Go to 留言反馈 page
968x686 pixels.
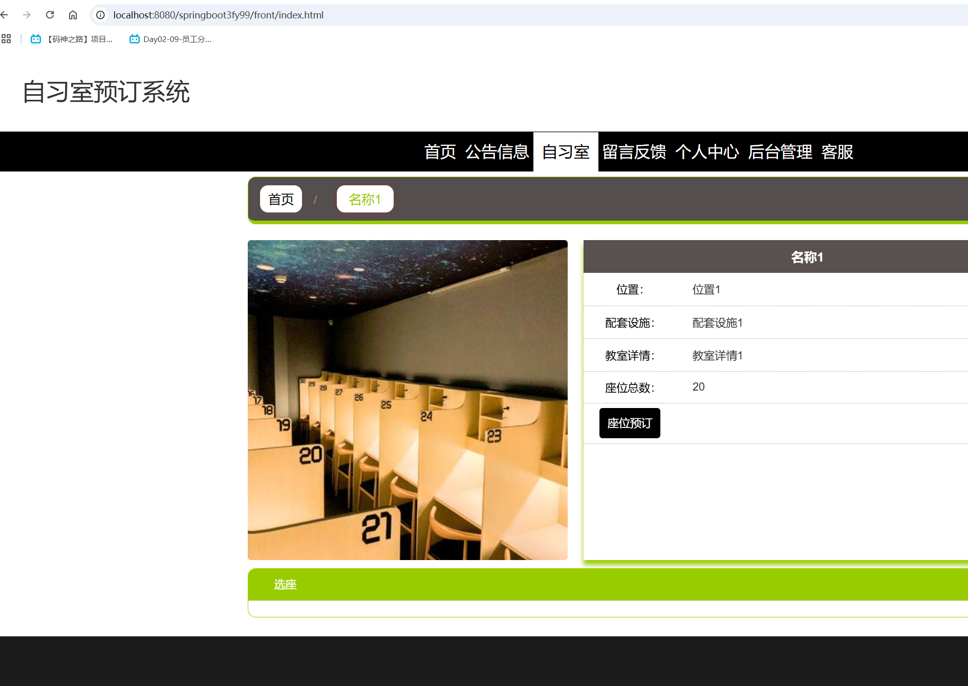point(634,152)
